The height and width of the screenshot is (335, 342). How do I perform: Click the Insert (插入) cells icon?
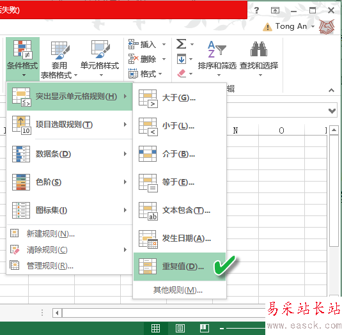coord(133,44)
